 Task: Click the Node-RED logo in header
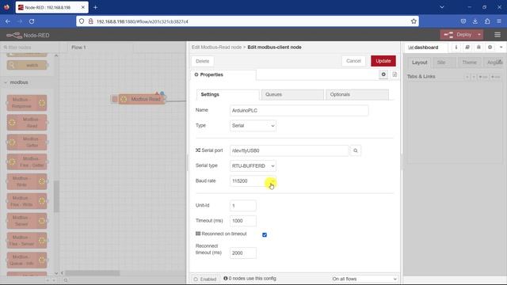(x=28, y=35)
